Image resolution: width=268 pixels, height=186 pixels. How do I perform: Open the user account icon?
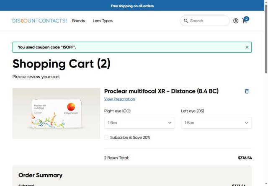coord(236,21)
